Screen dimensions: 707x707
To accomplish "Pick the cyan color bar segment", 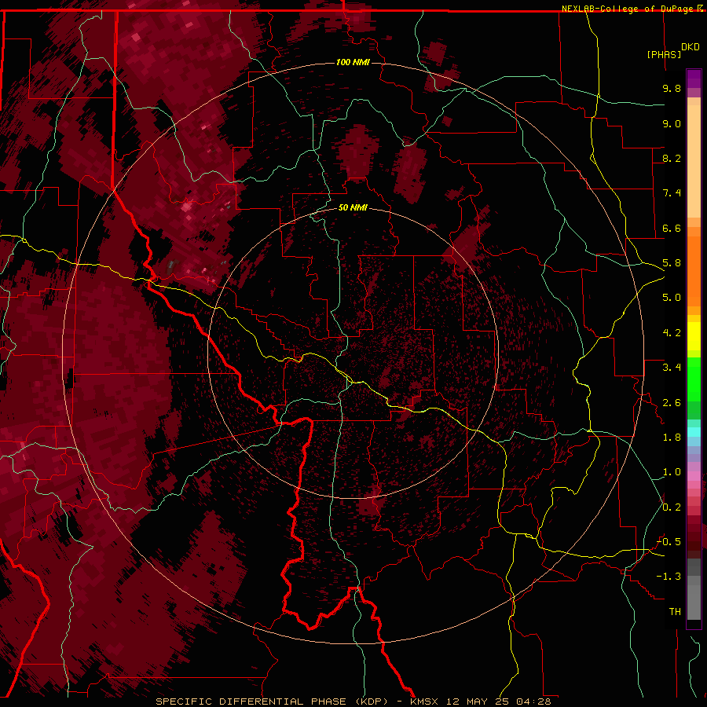I will point(694,432).
